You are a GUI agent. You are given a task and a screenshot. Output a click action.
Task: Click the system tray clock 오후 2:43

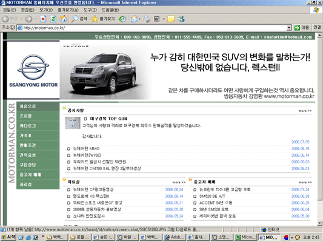click(311, 237)
